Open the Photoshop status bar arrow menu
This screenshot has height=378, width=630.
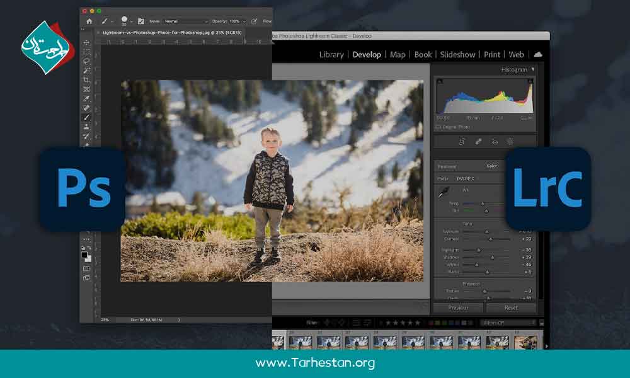(x=179, y=320)
